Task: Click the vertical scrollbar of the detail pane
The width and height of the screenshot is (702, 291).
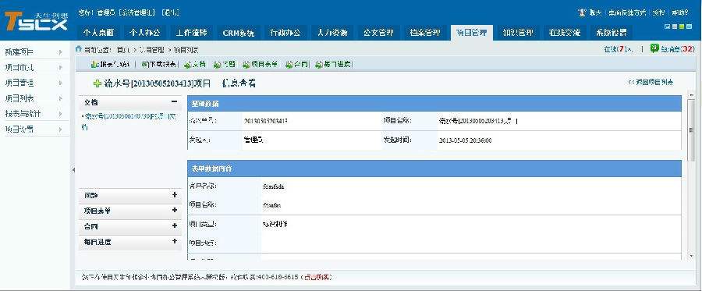Action: (x=692, y=175)
